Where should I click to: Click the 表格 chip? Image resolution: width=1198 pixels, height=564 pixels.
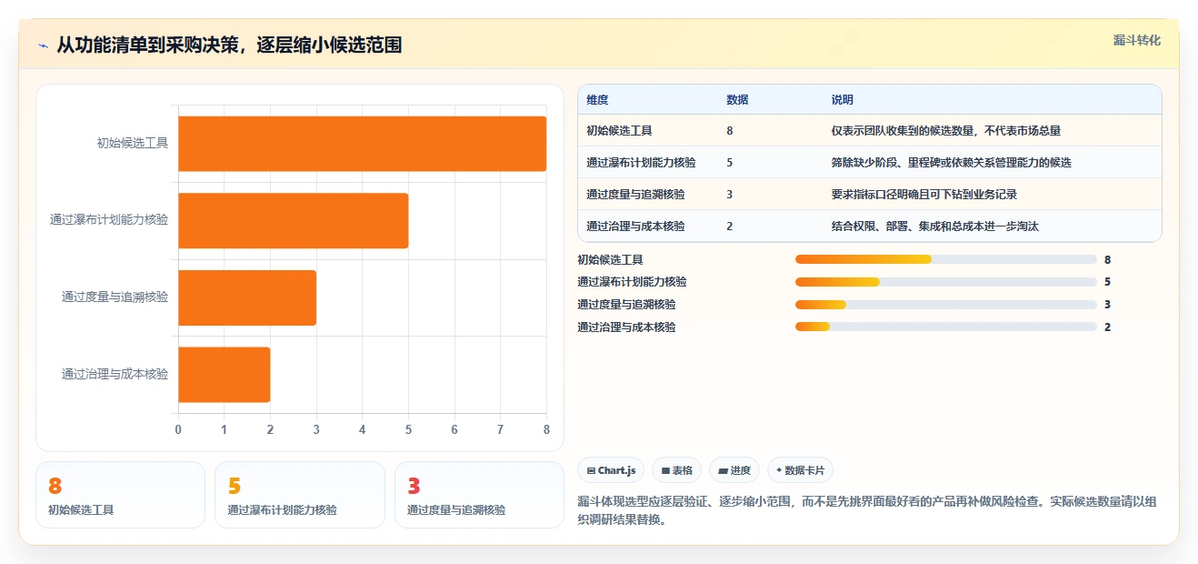tap(676, 470)
